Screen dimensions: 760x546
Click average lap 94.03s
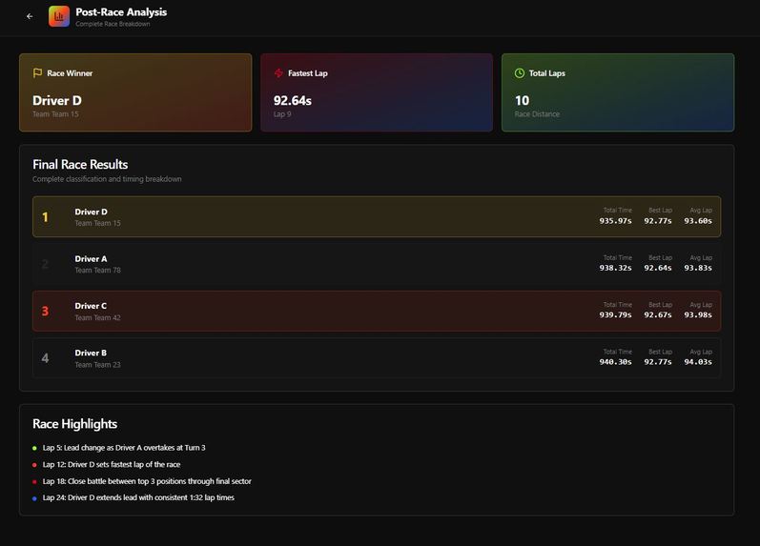click(x=698, y=362)
